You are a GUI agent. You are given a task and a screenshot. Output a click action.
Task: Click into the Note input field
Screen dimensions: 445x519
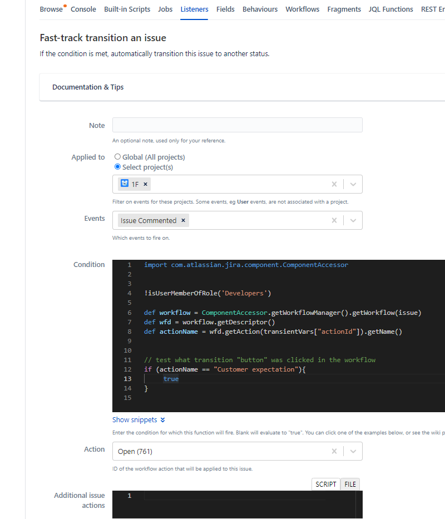pos(237,125)
